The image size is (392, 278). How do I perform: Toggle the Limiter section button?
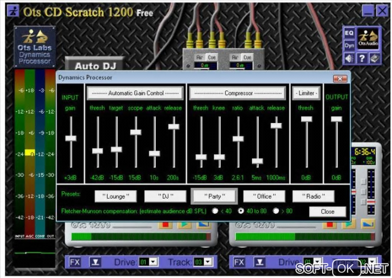click(x=306, y=93)
